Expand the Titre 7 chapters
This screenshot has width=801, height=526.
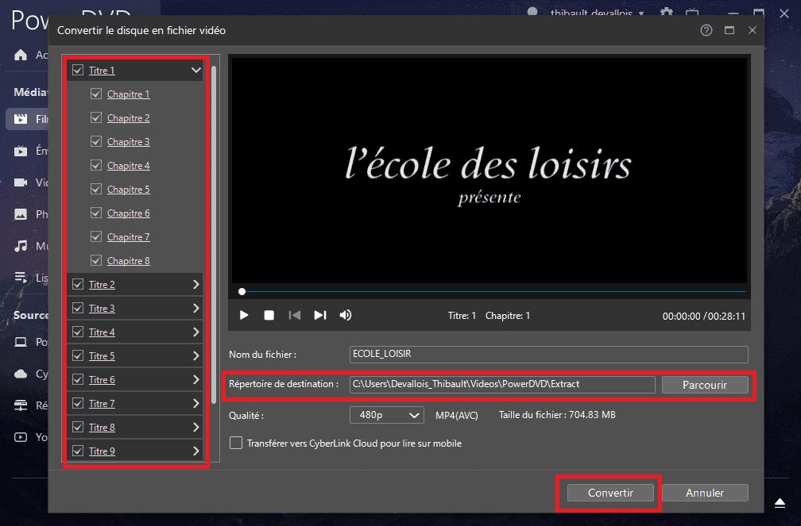[196, 404]
